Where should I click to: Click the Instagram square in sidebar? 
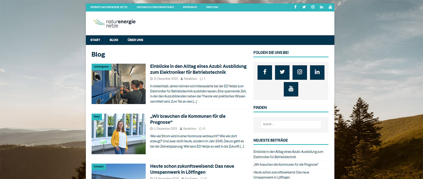[x=300, y=72]
